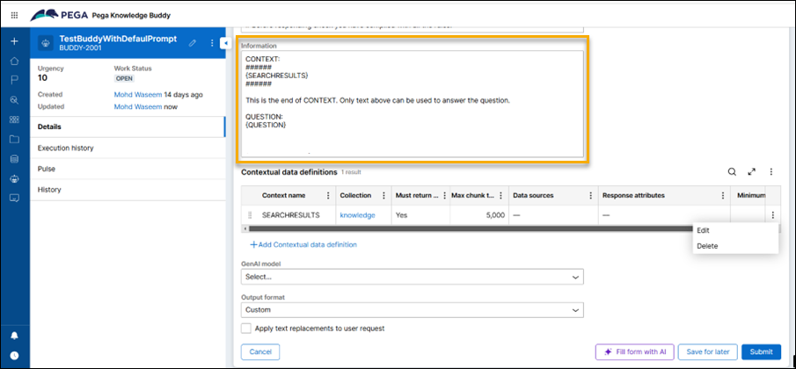Viewport: 796px width, 369px height.
Task: Open Context name column menu
Action: pos(328,195)
